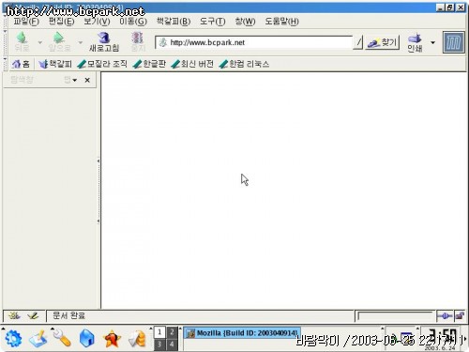
Task: Open Navigator via status bar component icon
Action: (14, 316)
